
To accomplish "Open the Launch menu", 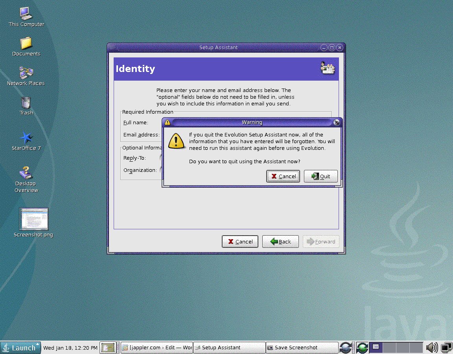I will click(x=20, y=348).
